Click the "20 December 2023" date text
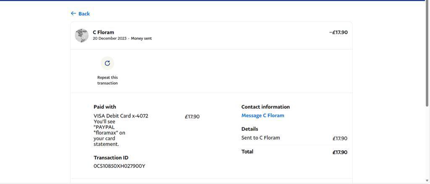The width and height of the screenshot is (430, 184). 110,39
